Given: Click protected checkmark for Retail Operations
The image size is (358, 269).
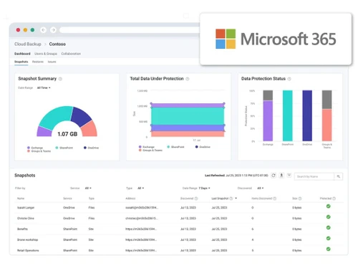Looking at the screenshot, I should point(329,249).
